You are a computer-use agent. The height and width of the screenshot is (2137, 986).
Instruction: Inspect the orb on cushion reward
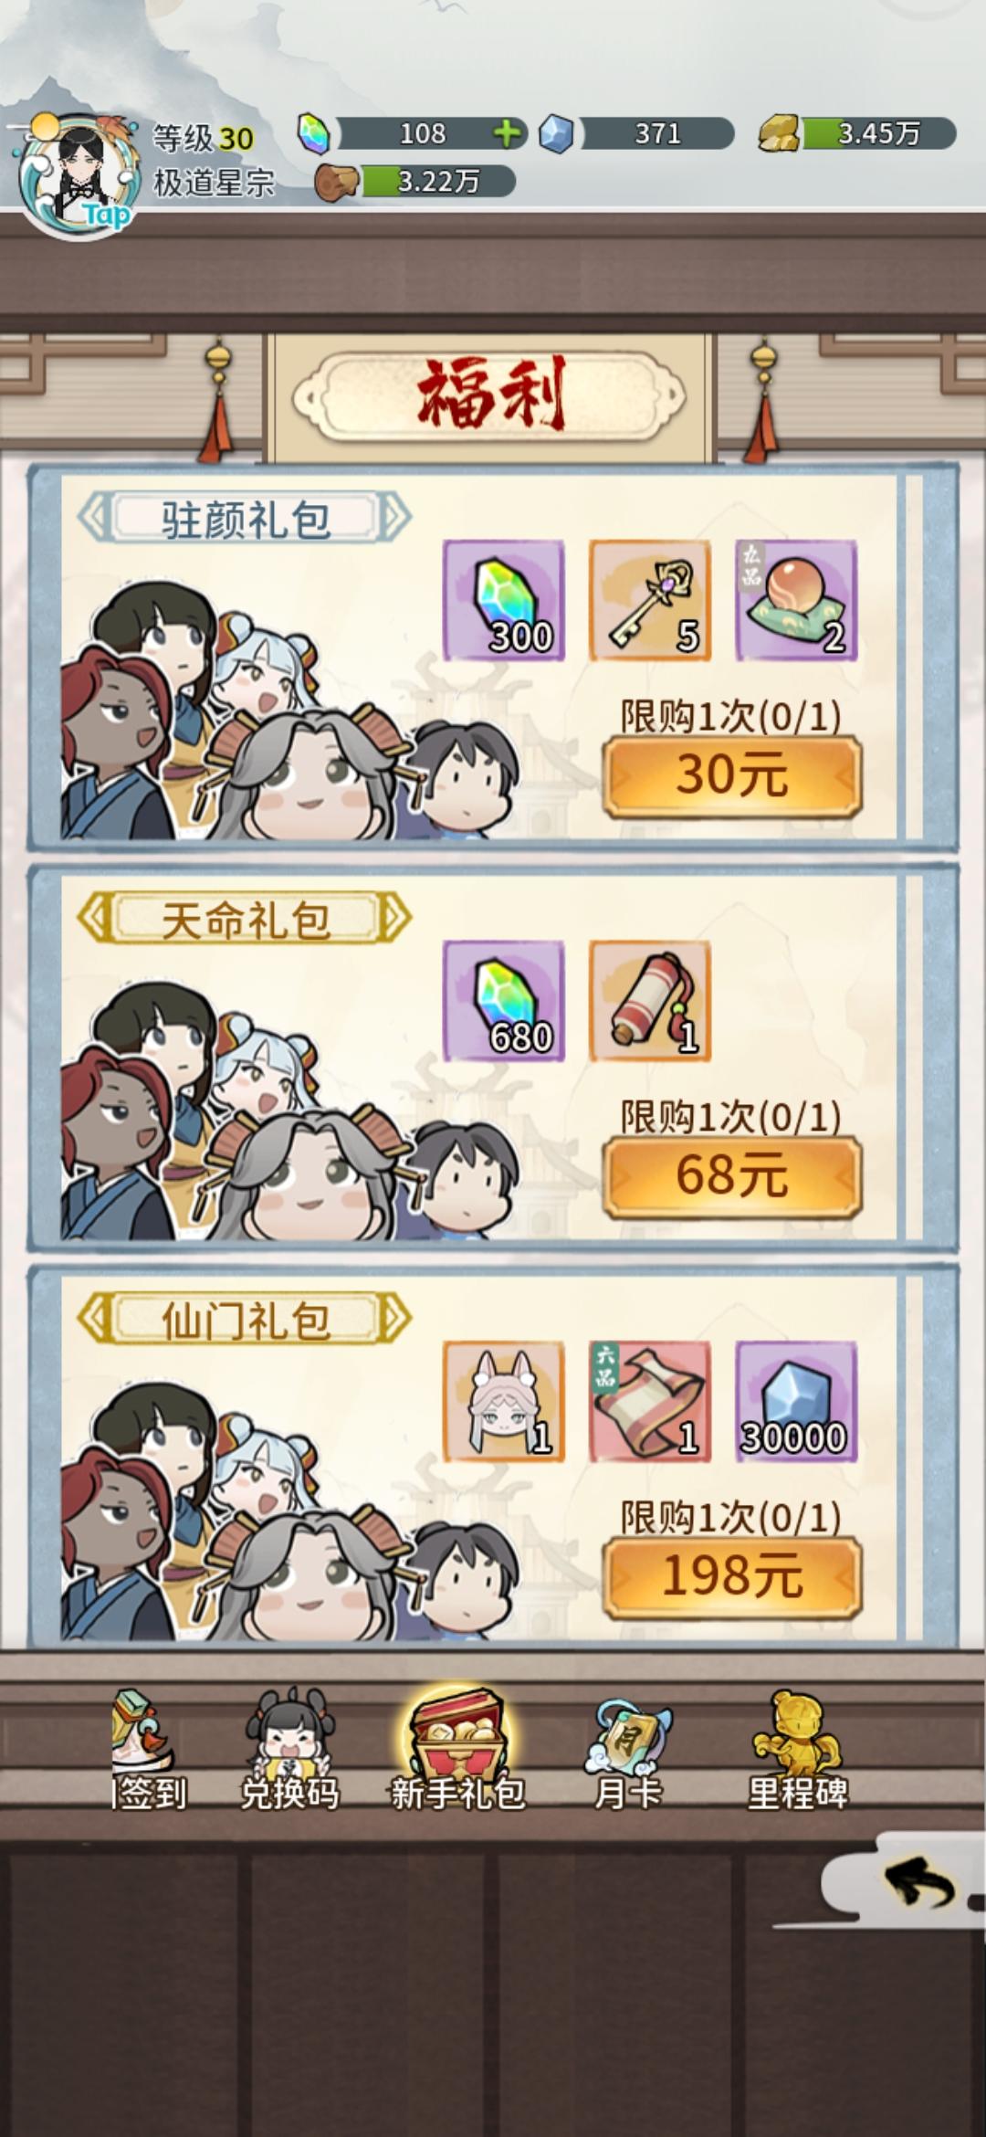pos(796,600)
